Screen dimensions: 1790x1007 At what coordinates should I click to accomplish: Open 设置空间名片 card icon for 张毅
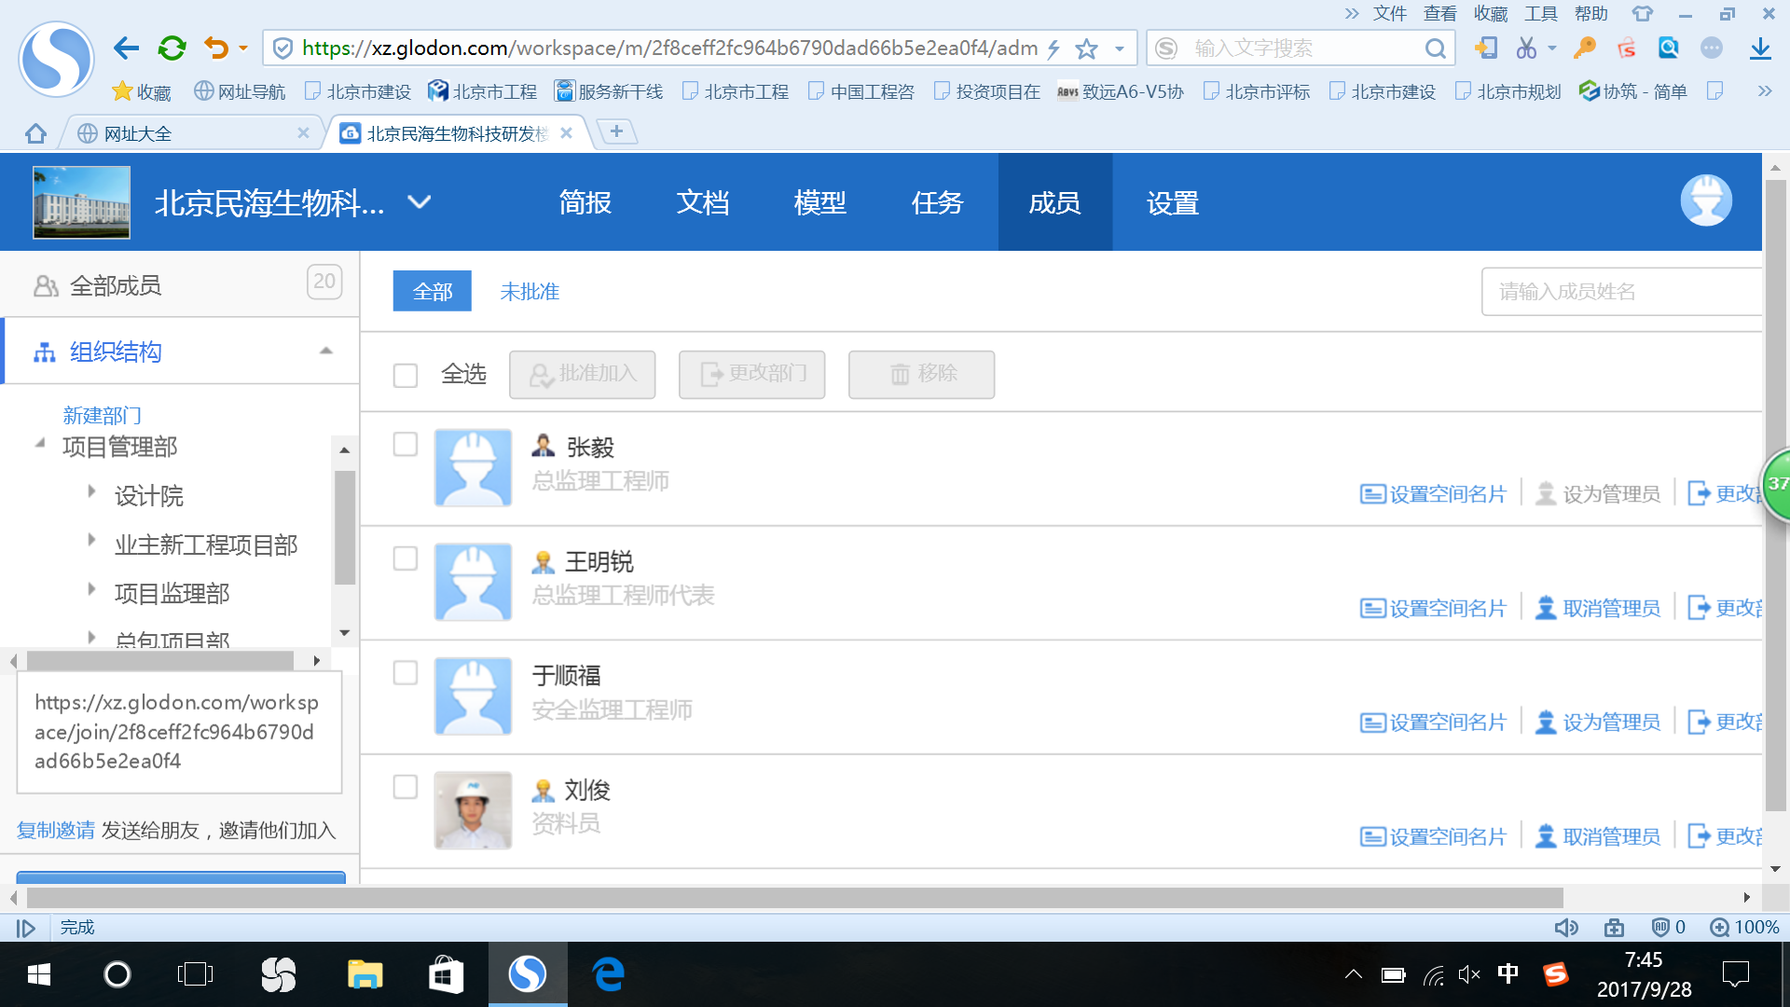pos(1370,494)
